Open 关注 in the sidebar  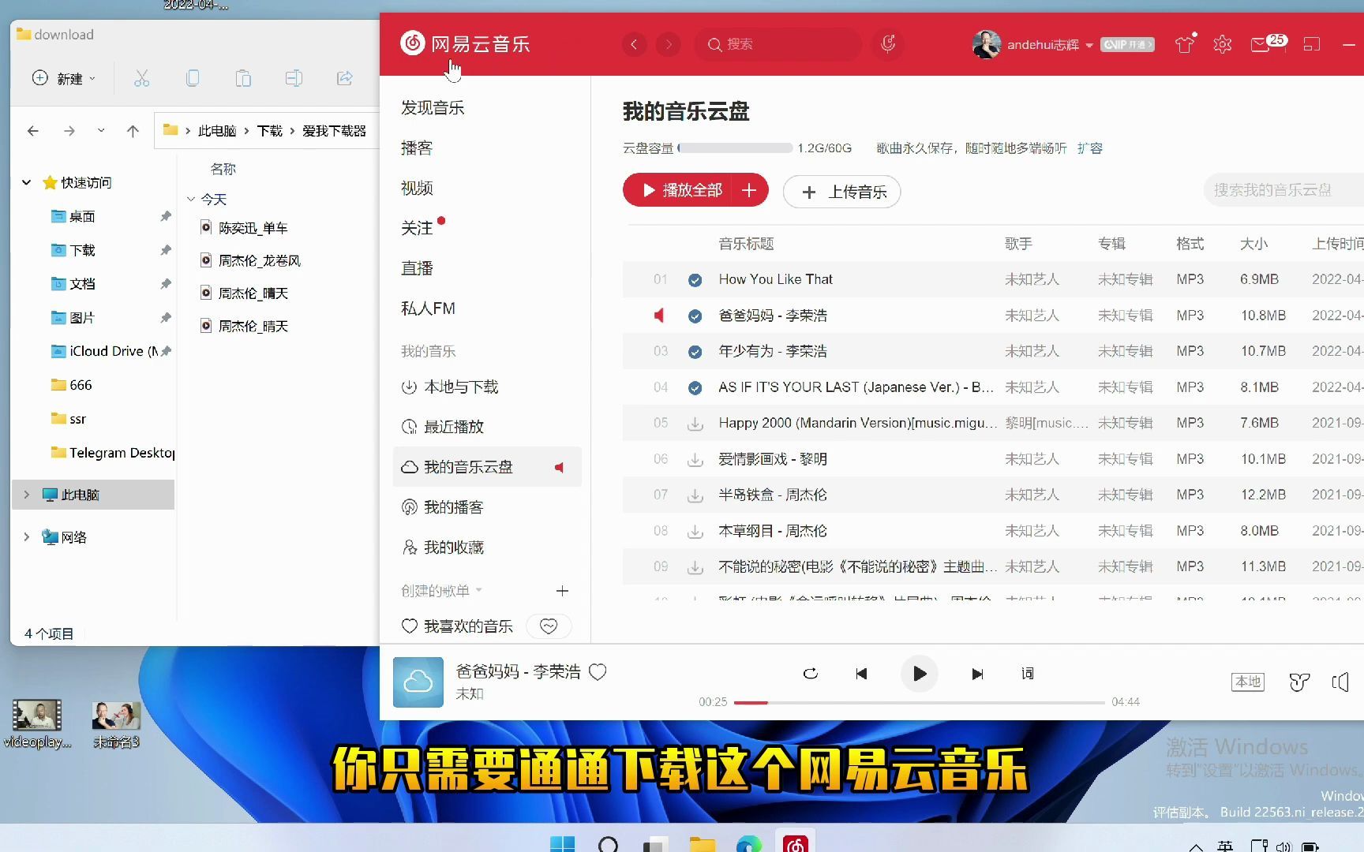coord(417,228)
